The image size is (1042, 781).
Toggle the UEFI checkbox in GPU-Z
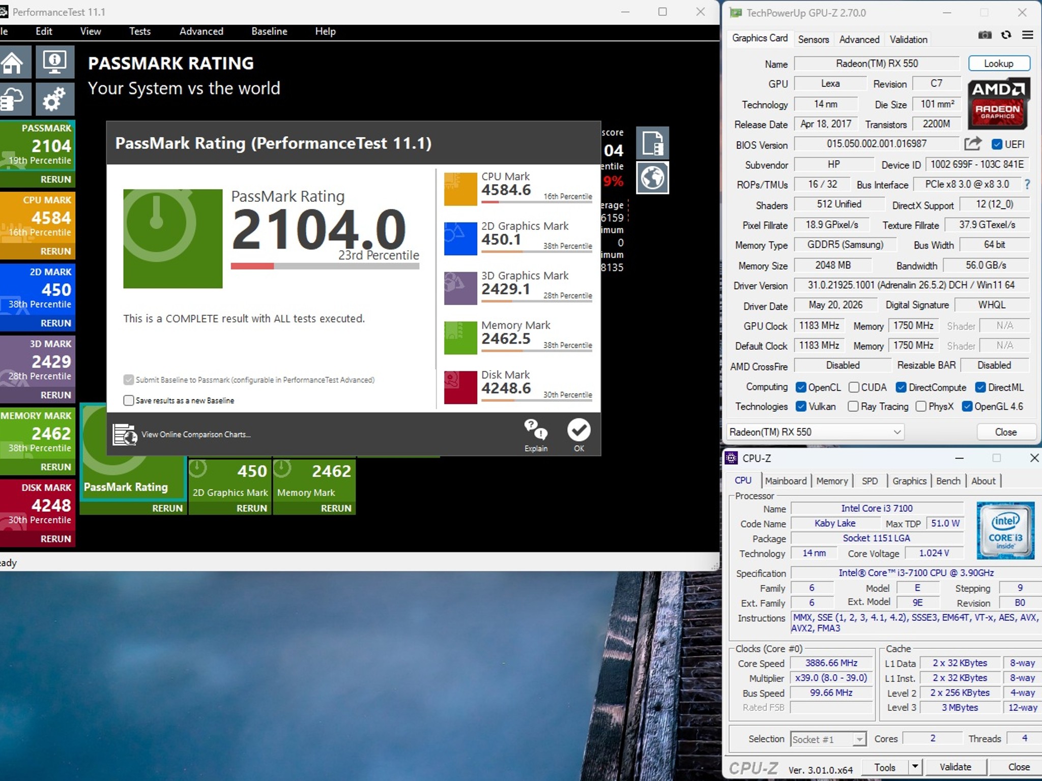click(997, 144)
